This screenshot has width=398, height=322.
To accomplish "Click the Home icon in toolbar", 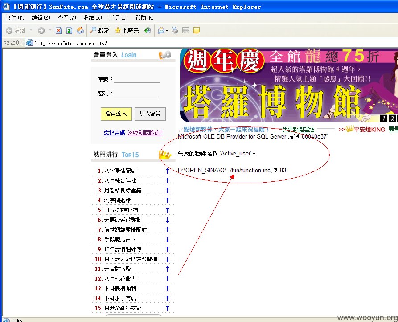I will click(81, 30).
